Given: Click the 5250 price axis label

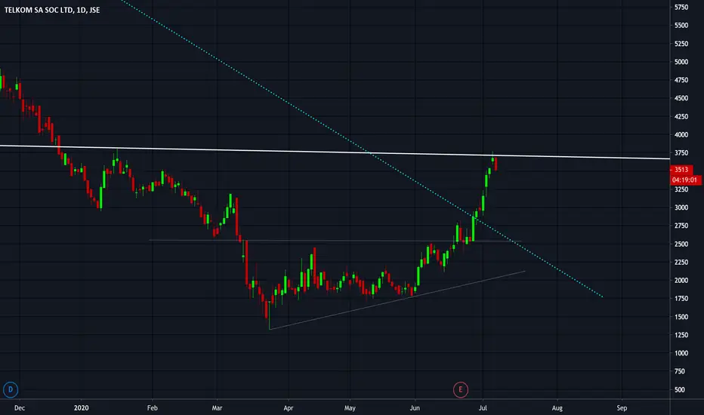Looking at the screenshot, I should pyautogui.click(x=681, y=44).
